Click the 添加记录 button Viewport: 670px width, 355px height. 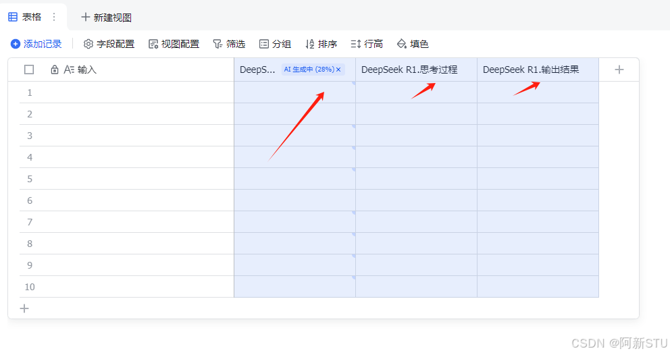[x=36, y=44]
